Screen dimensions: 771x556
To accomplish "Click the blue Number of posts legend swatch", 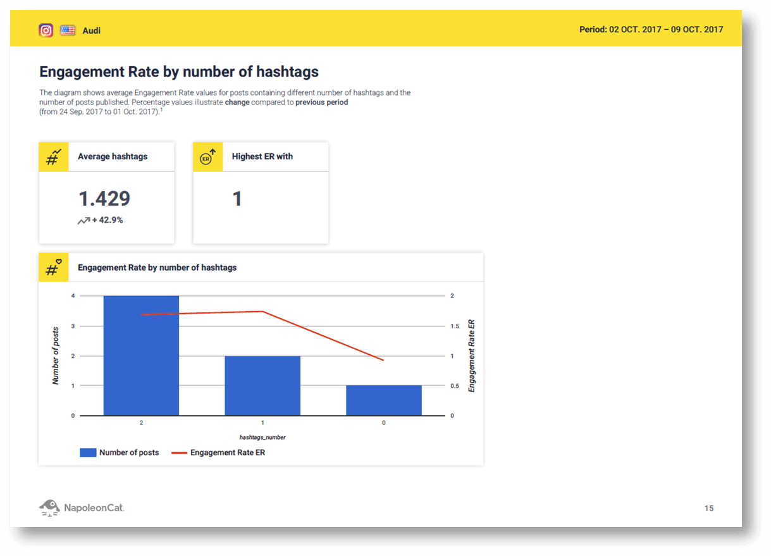I will (88, 453).
